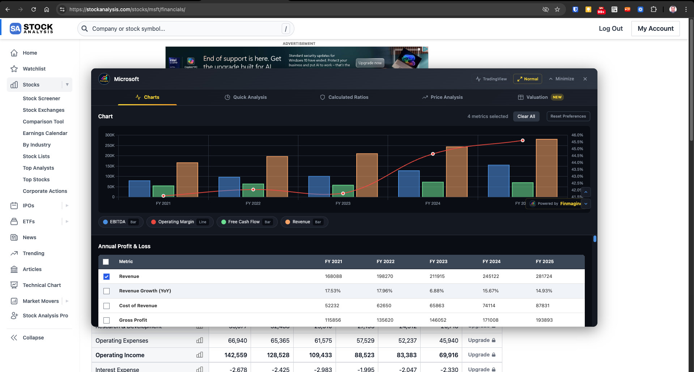The height and width of the screenshot is (372, 694).
Task: Uncheck the Revenue metric checkbox
Action: (106, 276)
